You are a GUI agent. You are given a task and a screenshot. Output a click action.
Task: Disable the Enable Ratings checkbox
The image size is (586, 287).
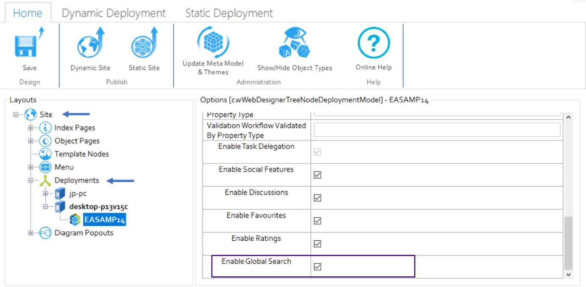(x=317, y=244)
